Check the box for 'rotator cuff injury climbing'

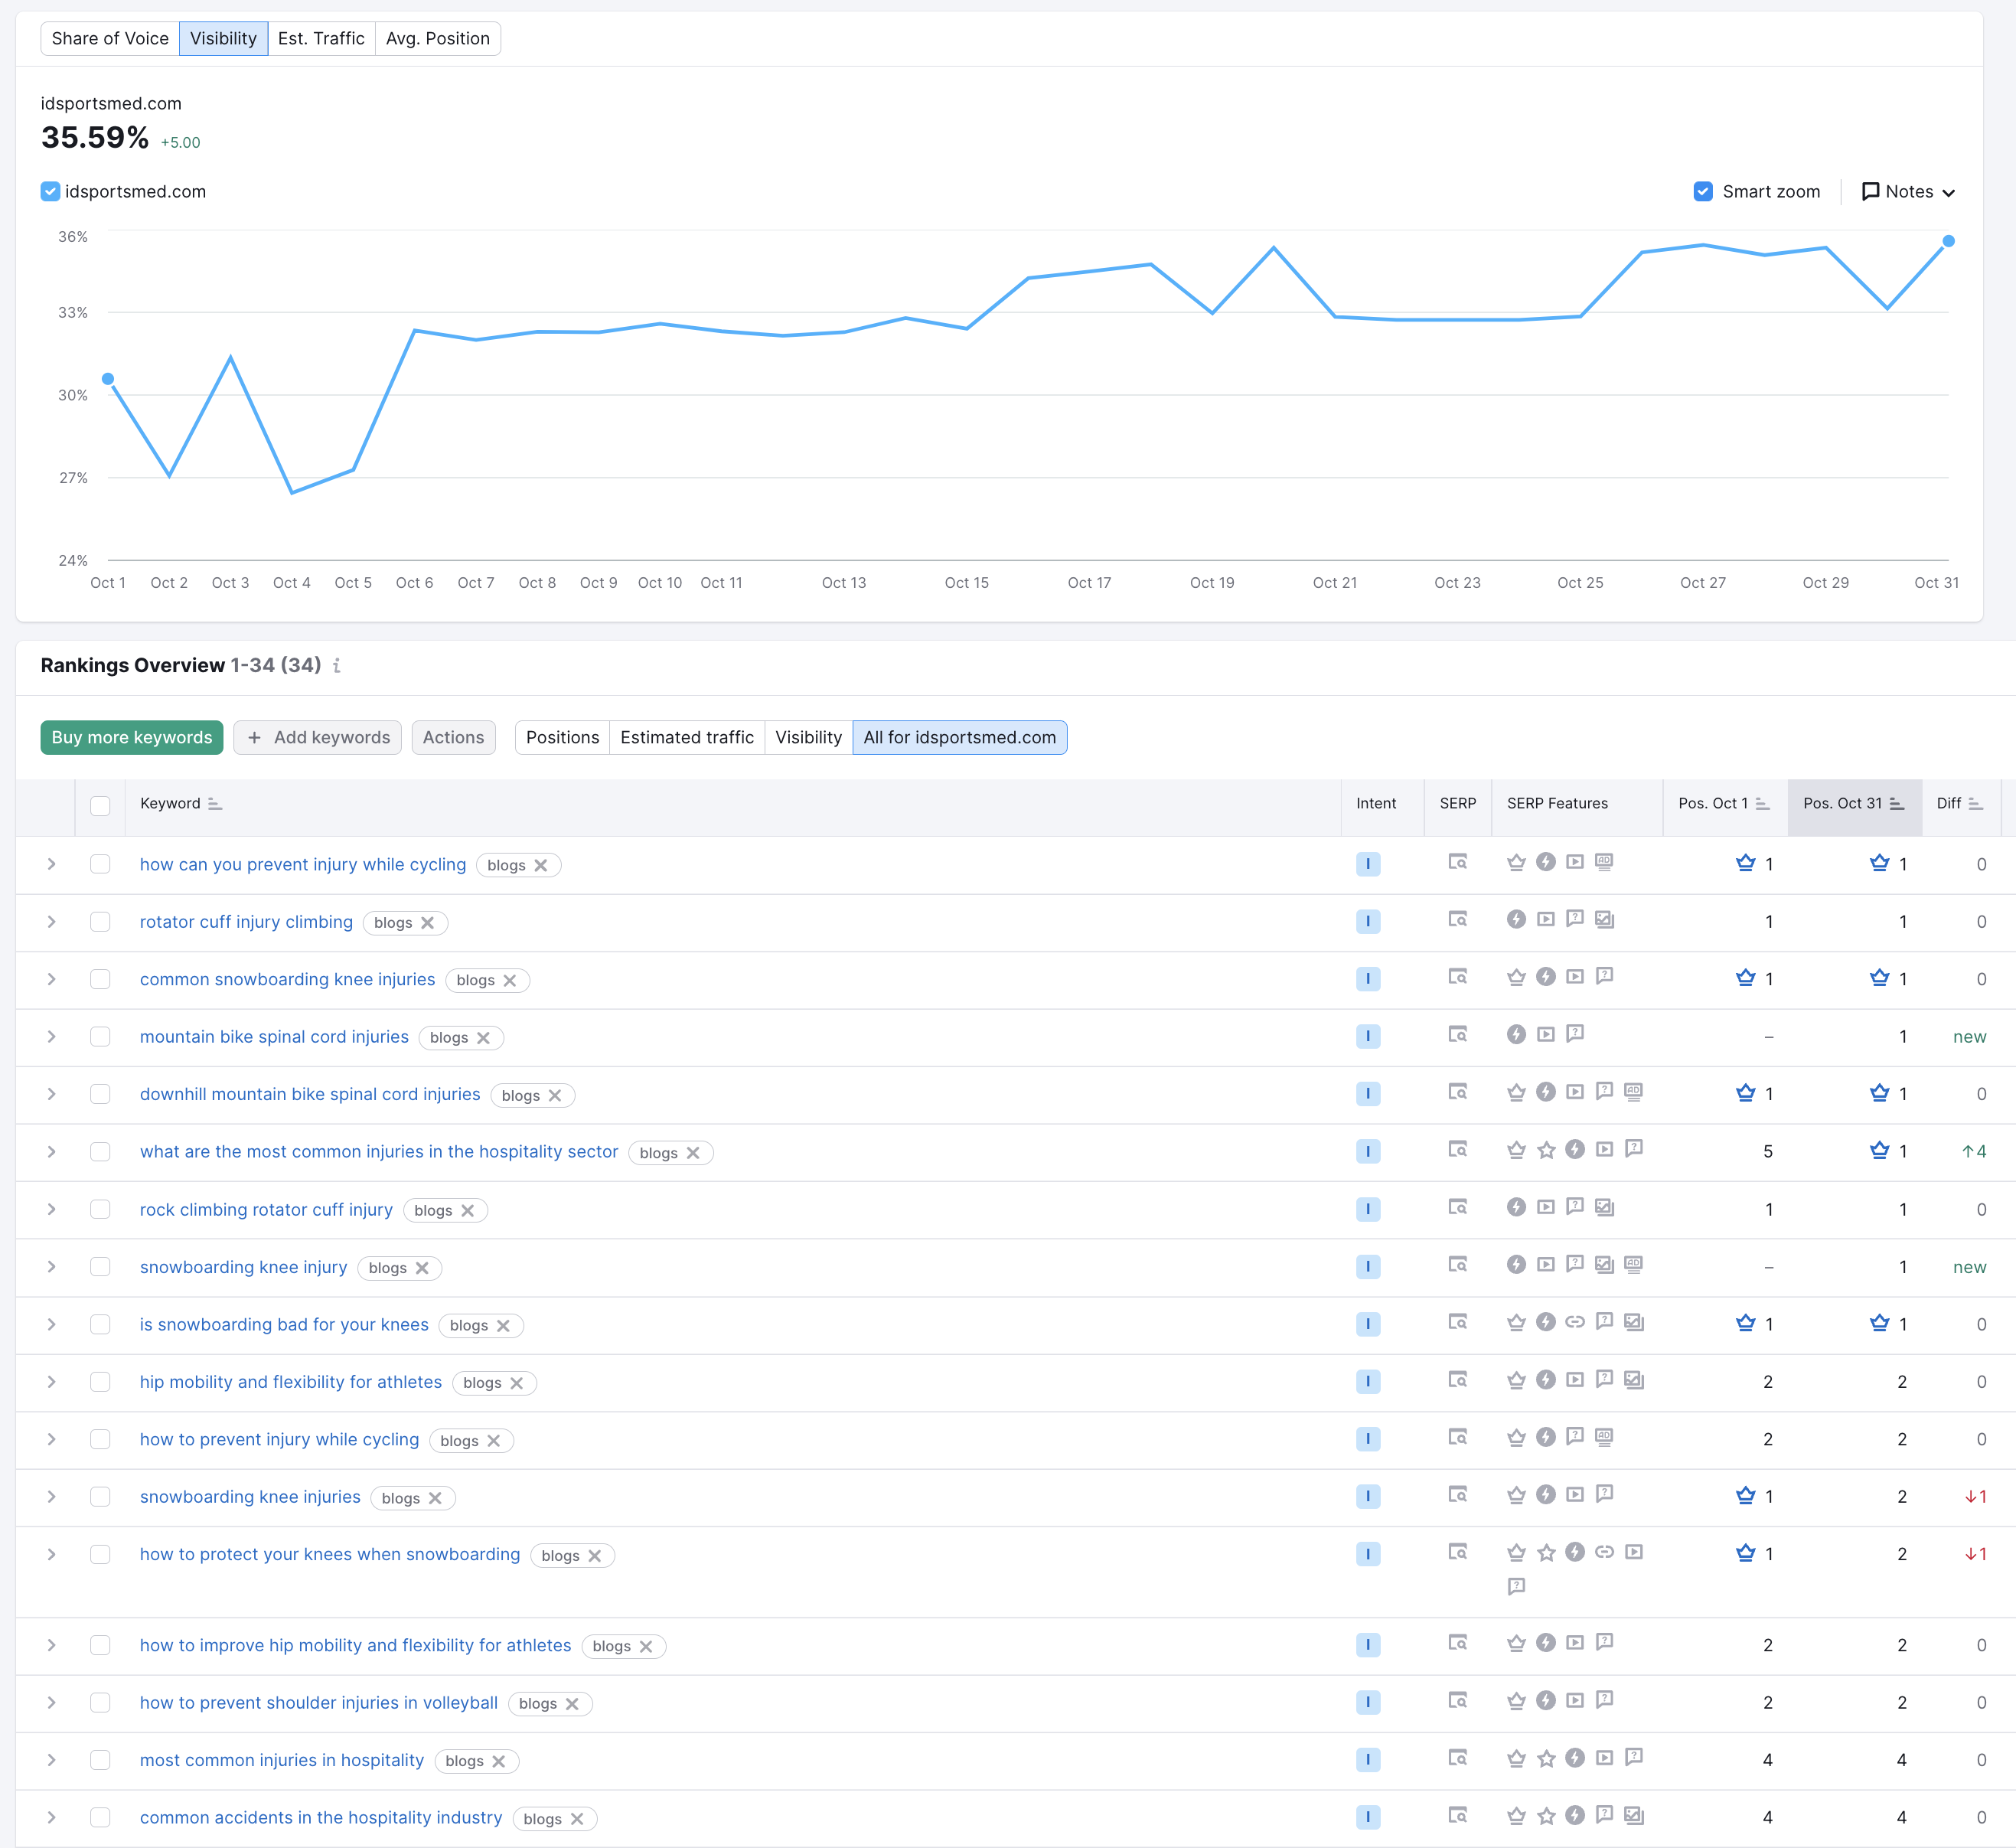pos(100,921)
